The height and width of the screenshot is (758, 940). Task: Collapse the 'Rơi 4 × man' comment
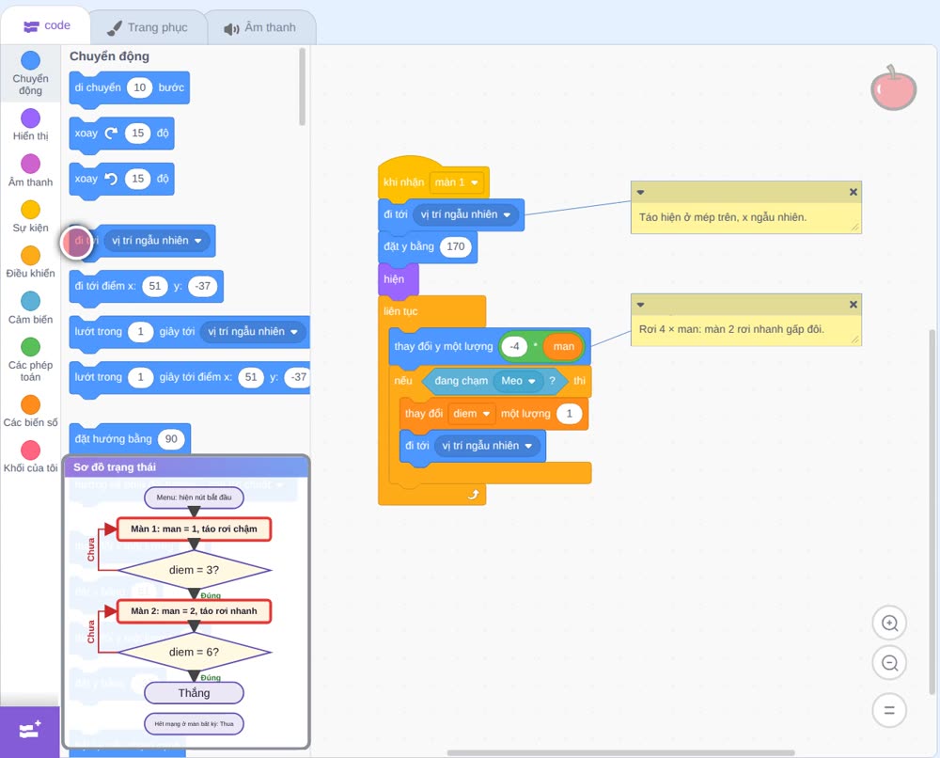tap(640, 305)
